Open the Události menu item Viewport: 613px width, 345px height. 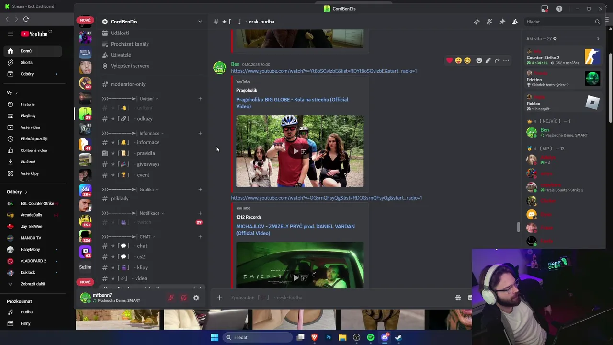(x=152, y=33)
